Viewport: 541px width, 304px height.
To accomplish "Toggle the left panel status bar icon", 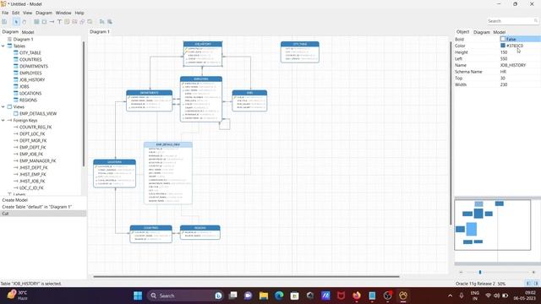I will pos(528,284).
